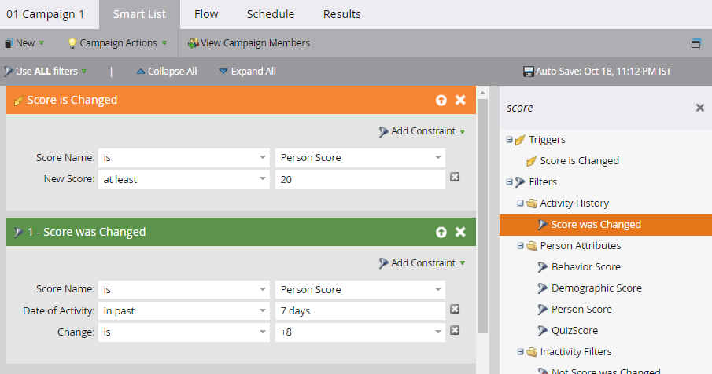Collapse the Activity History folder
This screenshot has height=374, width=712.
point(521,203)
